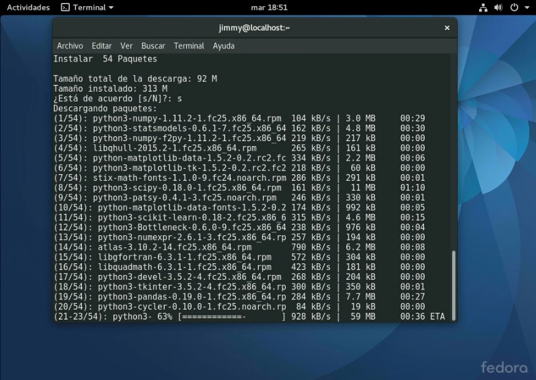
Task: Click the fedora logo on the desktop
Action: [504, 367]
